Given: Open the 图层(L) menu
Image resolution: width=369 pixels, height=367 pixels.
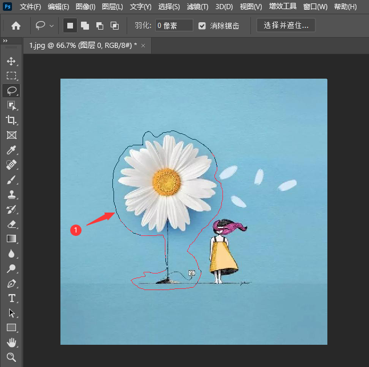Looking at the screenshot, I should (x=112, y=7).
